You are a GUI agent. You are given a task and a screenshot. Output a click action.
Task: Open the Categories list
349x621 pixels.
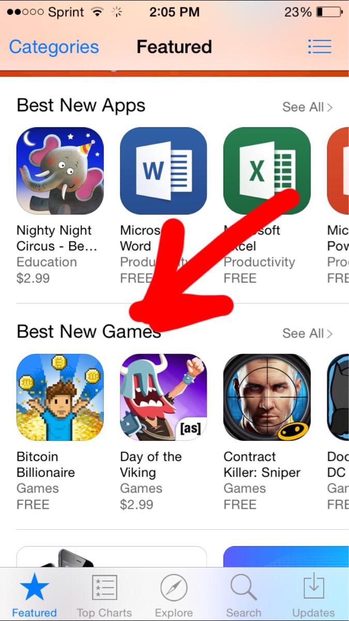coord(54,47)
